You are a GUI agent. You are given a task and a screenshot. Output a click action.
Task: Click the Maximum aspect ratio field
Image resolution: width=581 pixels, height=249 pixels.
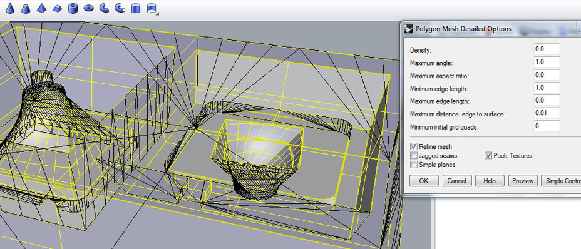tap(547, 75)
